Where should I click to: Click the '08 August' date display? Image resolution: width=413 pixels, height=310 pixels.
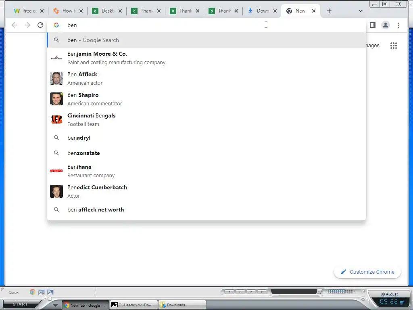[389, 294]
